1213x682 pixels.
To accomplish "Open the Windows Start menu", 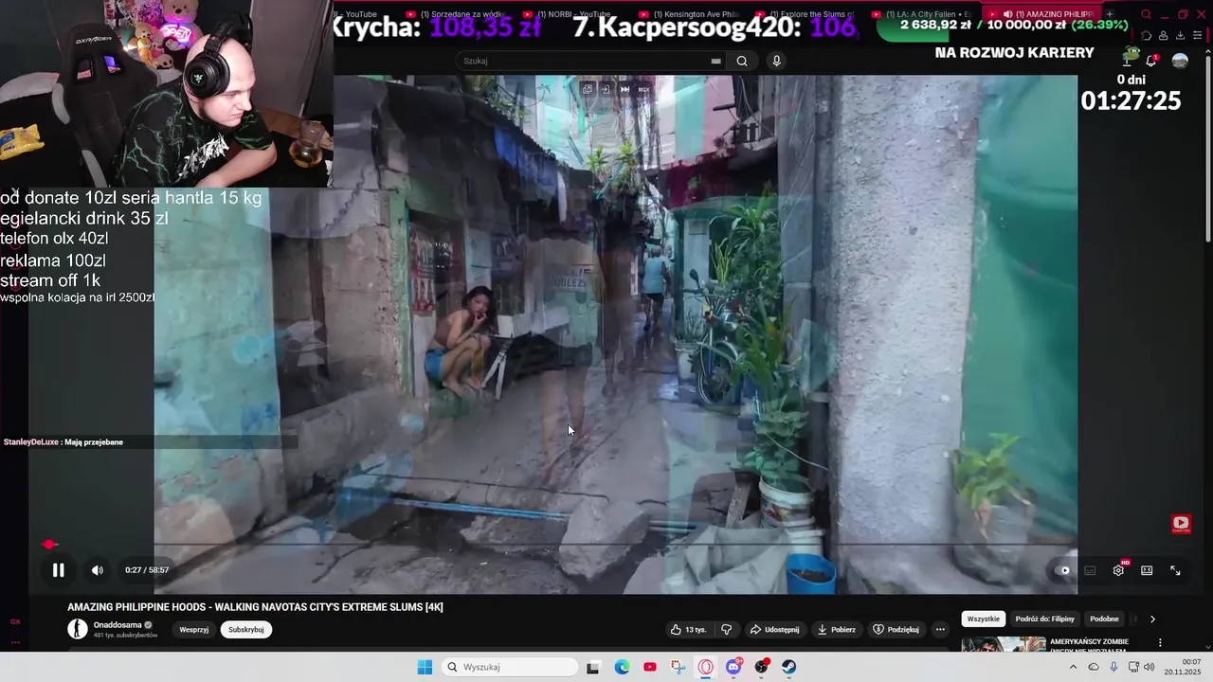I will [425, 667].
